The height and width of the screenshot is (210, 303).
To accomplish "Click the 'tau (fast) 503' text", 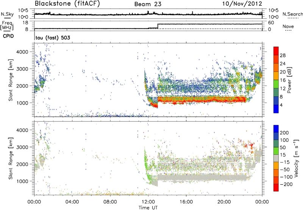I will tap(53, 38).
